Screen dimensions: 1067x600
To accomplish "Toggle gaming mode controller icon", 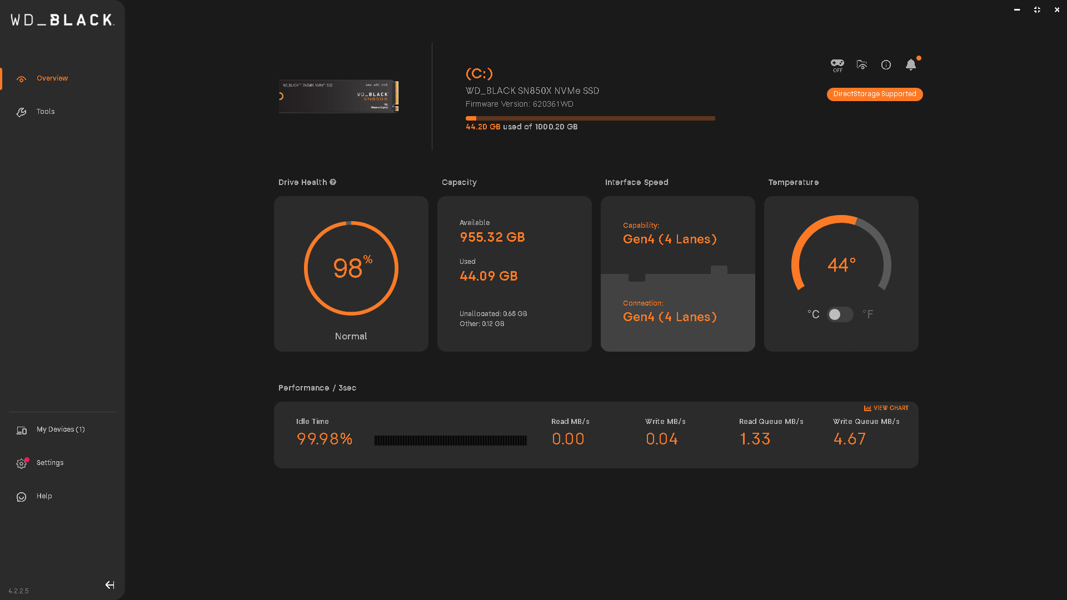I will pyautogui.click(x=837, y=65).
